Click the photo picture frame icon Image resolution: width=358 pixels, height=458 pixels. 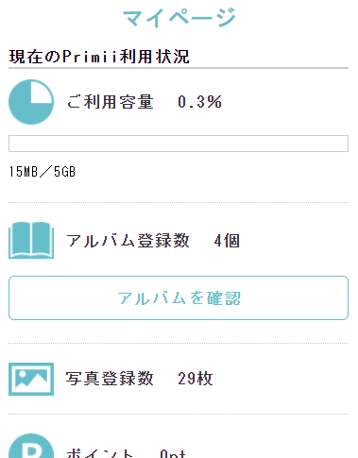31,379
